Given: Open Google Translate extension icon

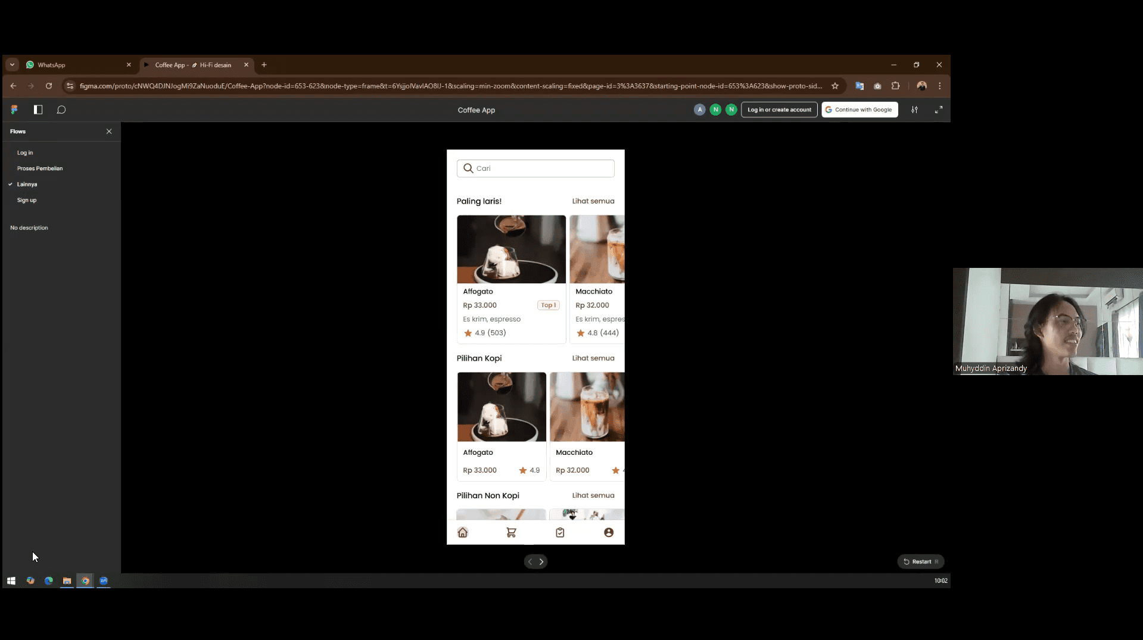Looking at the screenshot, I should click(x=859, y=86).
